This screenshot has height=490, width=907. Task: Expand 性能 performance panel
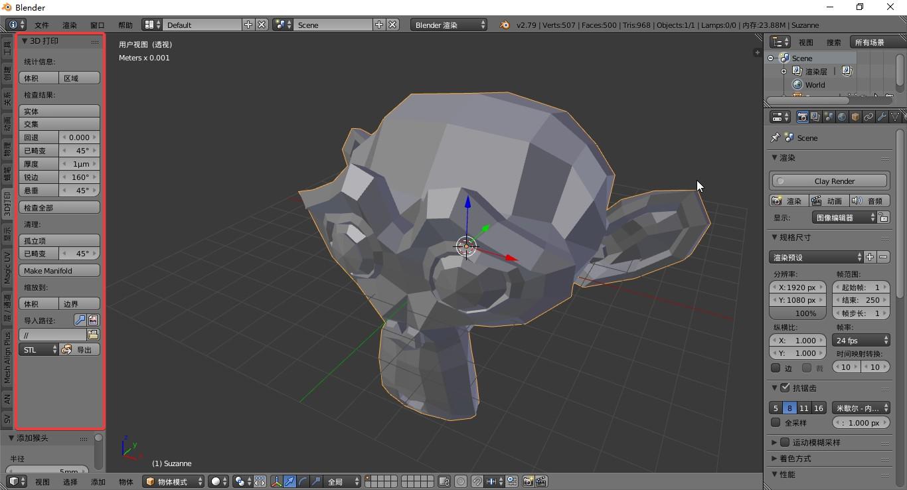(774, 474)
